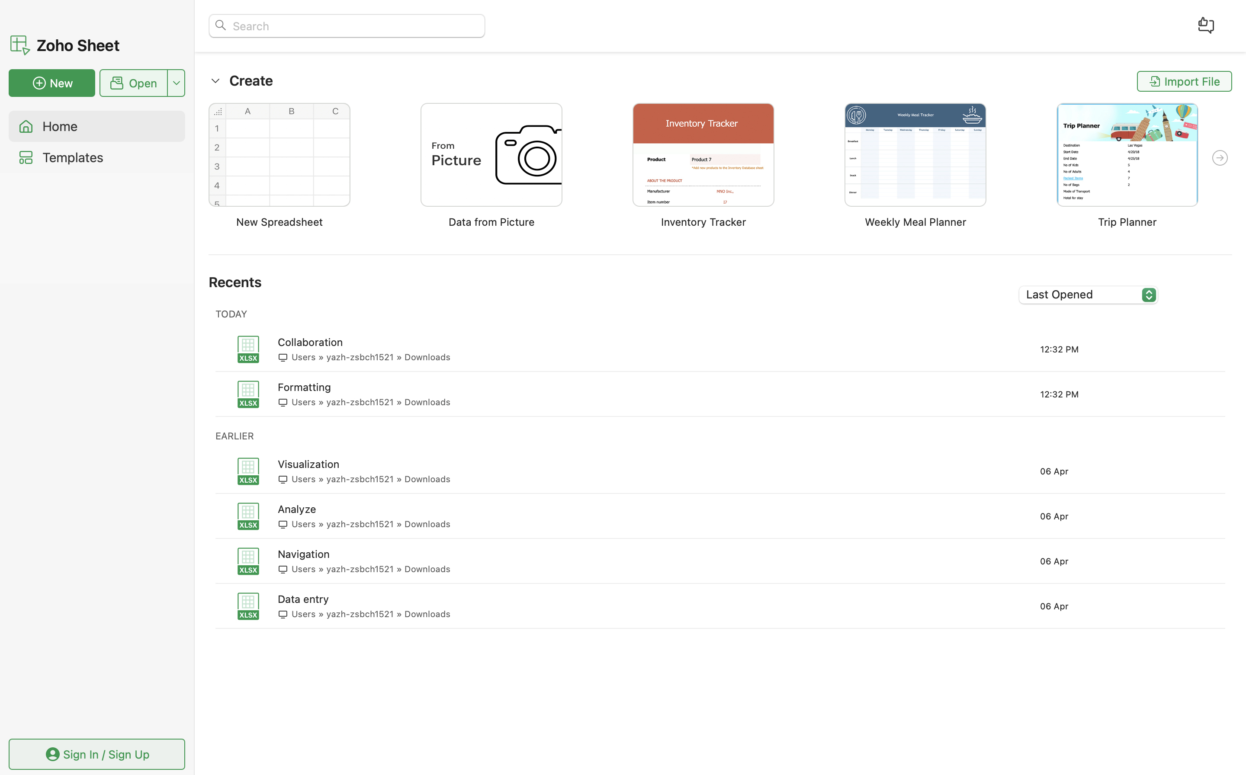Click the New button
Screen dimensions: 1246x775
click(52, 83)
